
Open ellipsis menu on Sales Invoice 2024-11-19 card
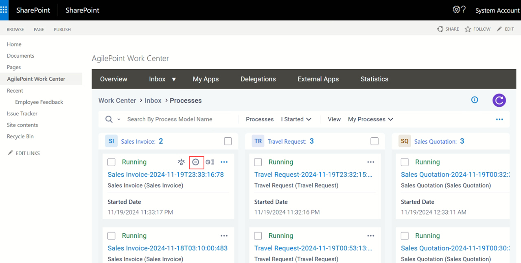(x=224, y=162)
